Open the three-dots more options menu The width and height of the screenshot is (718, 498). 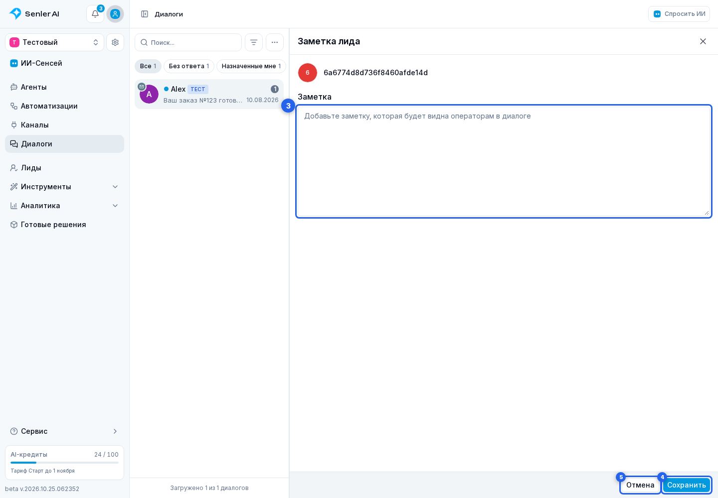click(275, 42)
